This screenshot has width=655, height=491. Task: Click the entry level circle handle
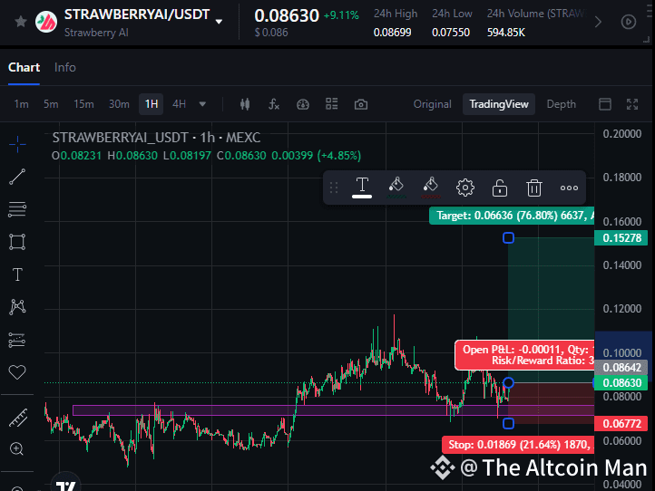click(508, 382)
